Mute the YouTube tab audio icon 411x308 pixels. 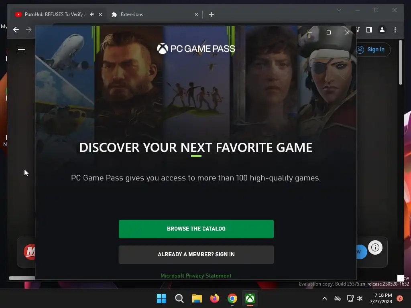92,14
